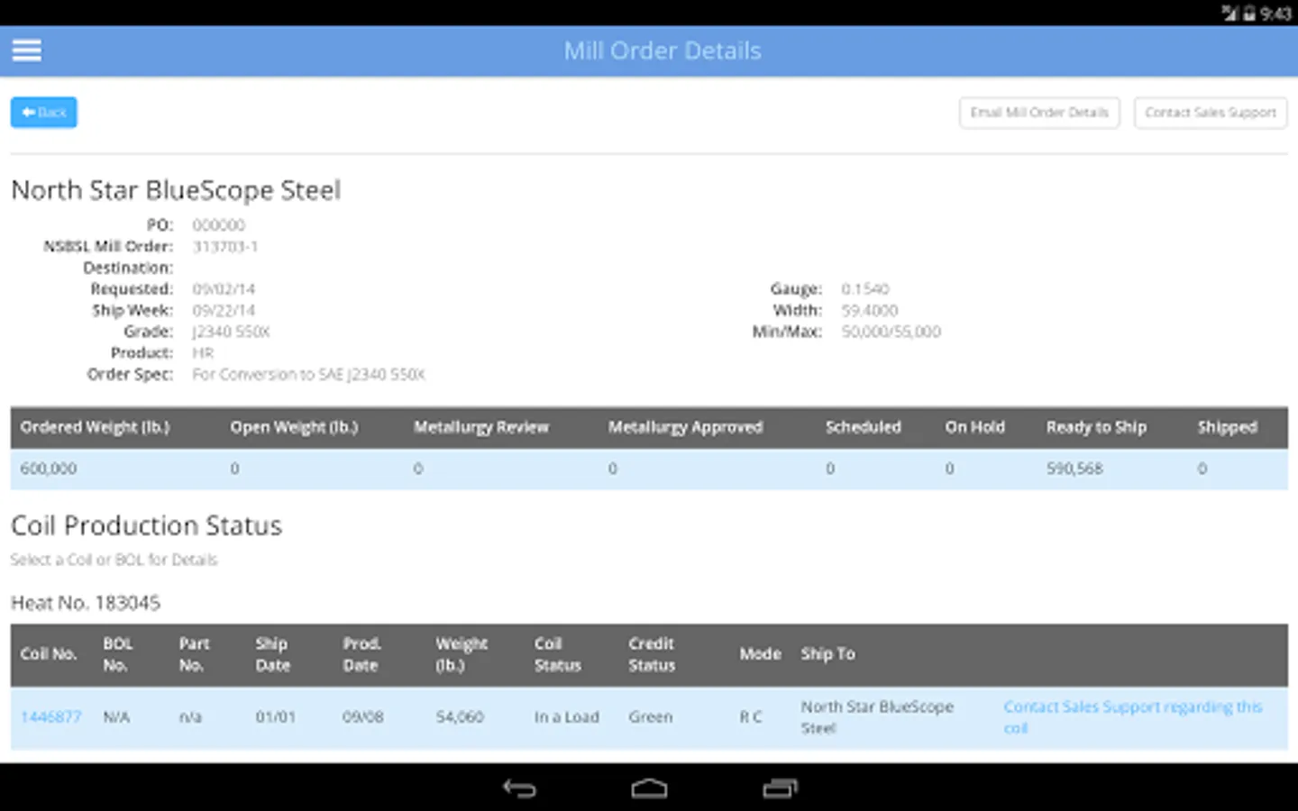Tap the signal icon in status bar
Viewport: 1298px width, 811px height.
click(x=1230, y=13)
